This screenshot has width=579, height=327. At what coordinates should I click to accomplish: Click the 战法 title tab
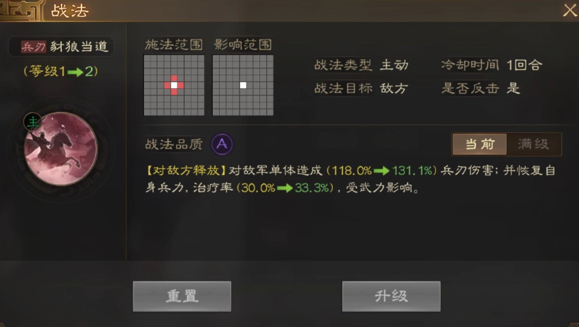70,11
